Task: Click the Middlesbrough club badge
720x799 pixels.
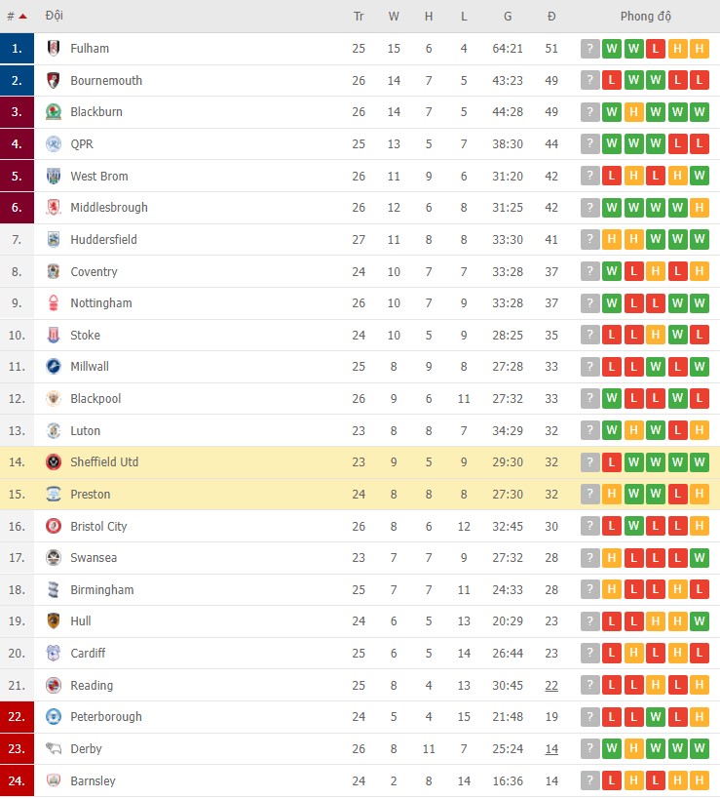Action: 53,207
